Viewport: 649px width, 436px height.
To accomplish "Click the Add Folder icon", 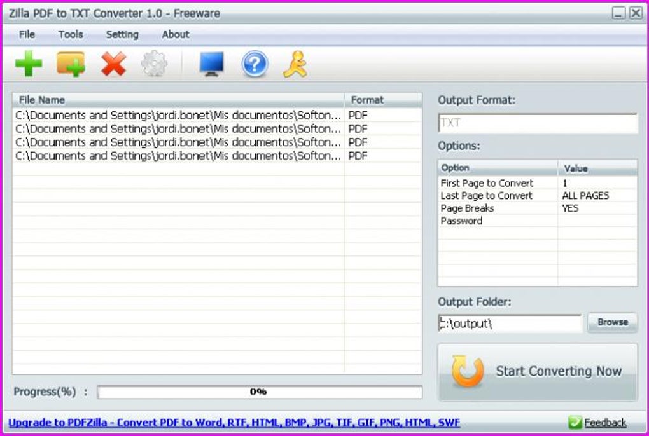I will [71, 64].
